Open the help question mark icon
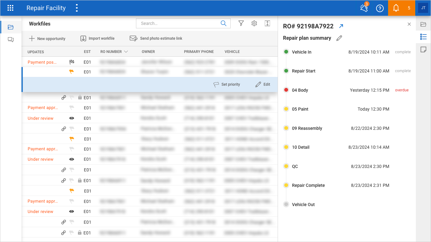The width and height of the screenshot is (431, 242). pyautogui.click(x=380, y=8)
